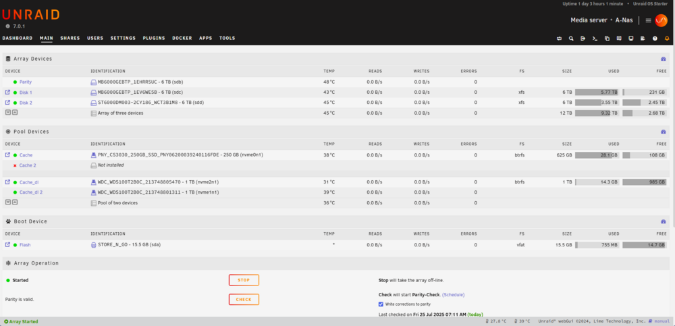The height and width of the screenshot is (326, 675).
Task: Open the Tools tab
Action: (x=227, y=38)
